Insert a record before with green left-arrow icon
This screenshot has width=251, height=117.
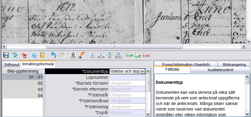click(129, 55)
